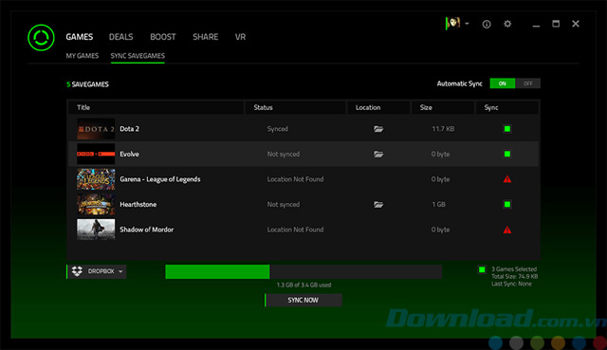Select the Shadow of Mordor title
The width and height of the screenshot is (607, 350).
(147, 230)
